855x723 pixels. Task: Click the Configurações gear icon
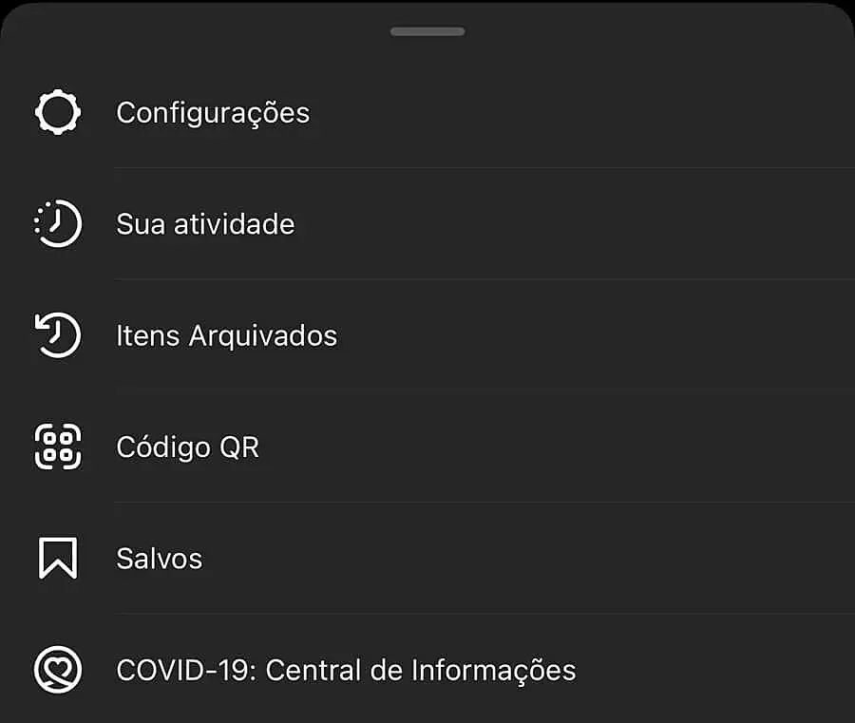(x=58, y=111)
